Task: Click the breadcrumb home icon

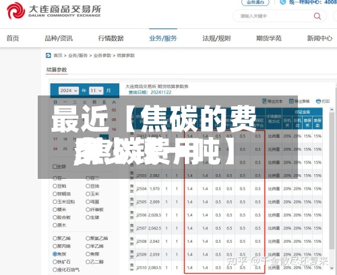Action: [x=49, y=55]
